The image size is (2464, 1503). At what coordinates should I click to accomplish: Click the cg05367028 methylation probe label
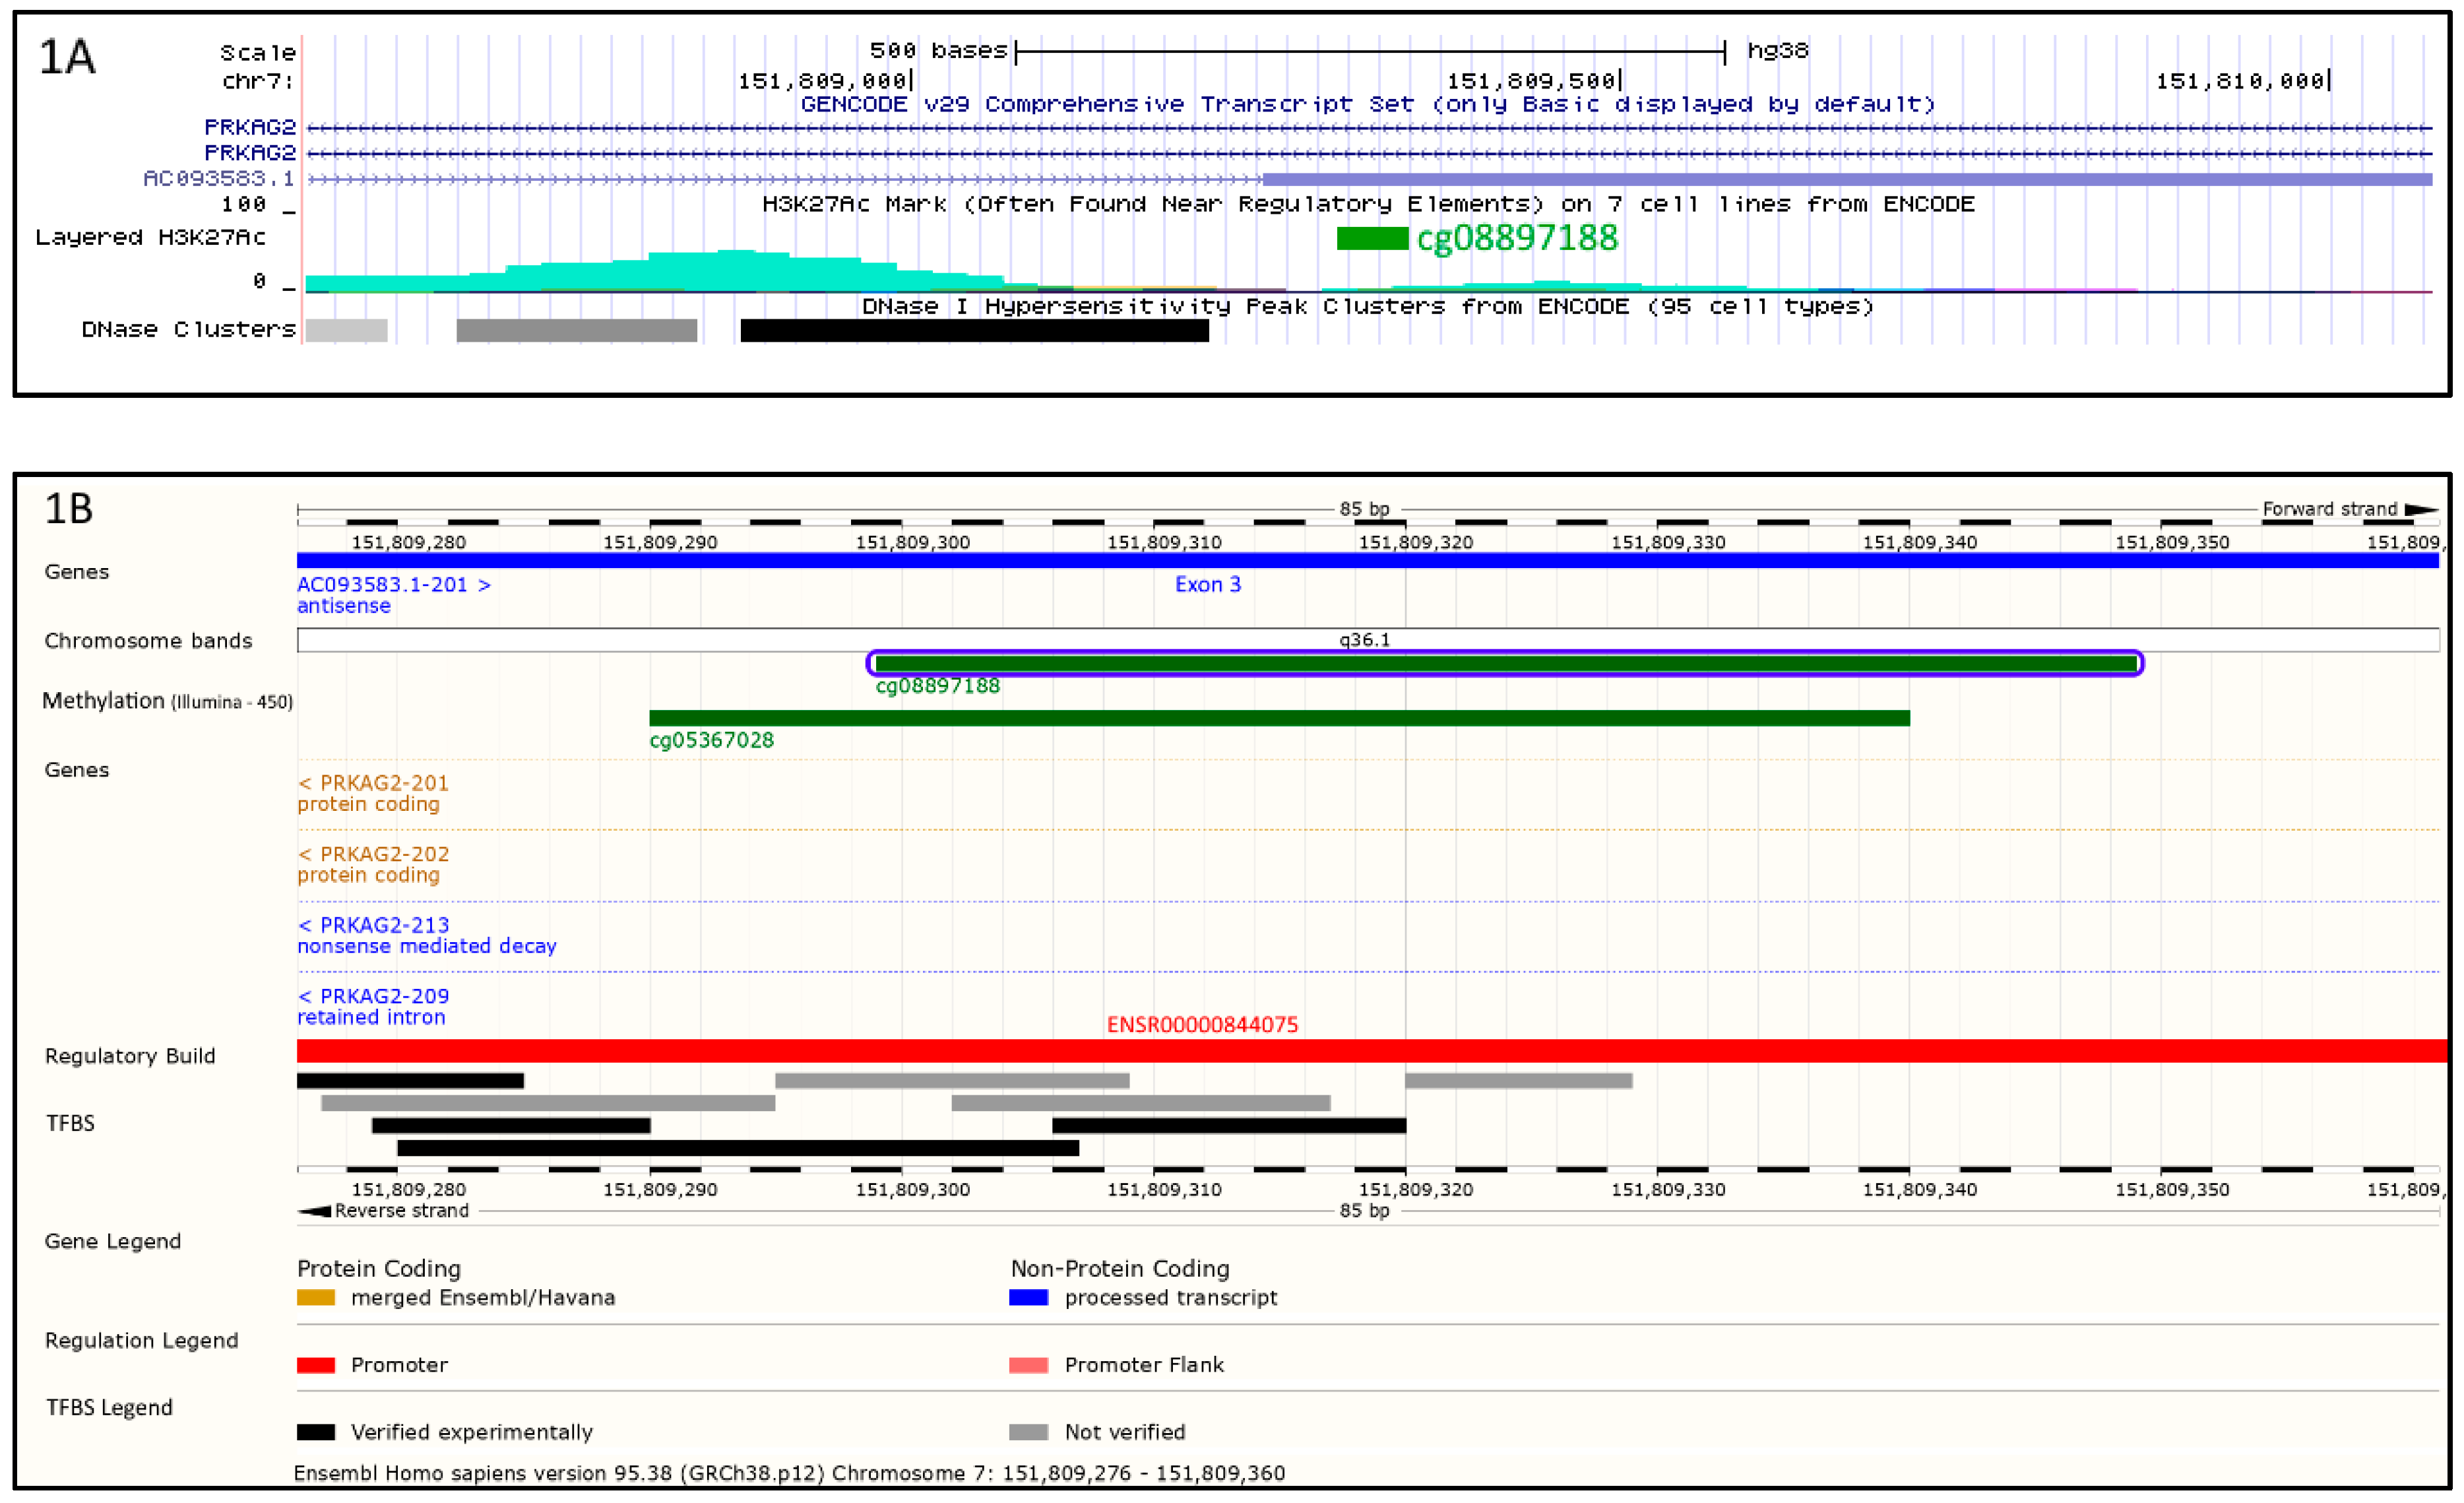pyautogui.click(x=711, y=740)
